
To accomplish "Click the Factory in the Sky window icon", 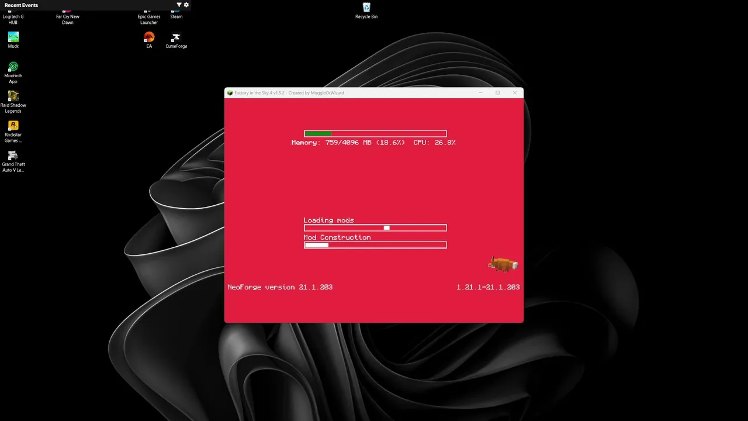I will (x=230, y=92).
